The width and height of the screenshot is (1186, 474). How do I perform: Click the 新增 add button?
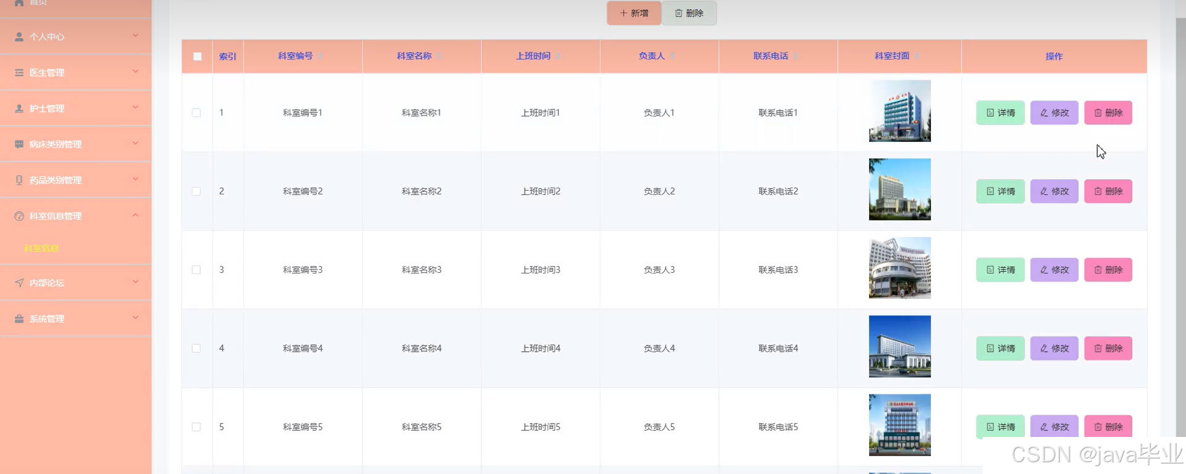click(x=634, y=13)
